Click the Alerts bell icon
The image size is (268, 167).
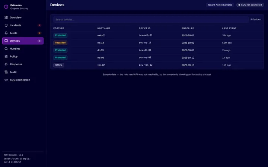(x=6, y=33)
